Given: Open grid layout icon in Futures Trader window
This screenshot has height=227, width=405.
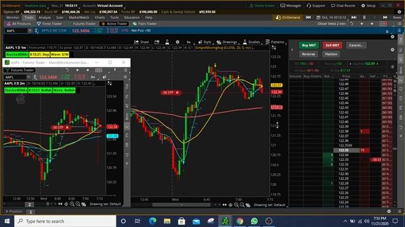Looking at the screenshot, I should coord(99,70).
